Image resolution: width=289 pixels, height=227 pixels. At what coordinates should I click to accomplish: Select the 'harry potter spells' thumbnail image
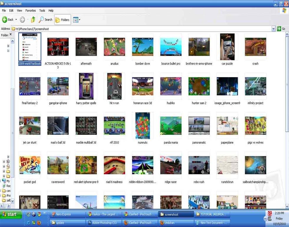coord(86,86)
